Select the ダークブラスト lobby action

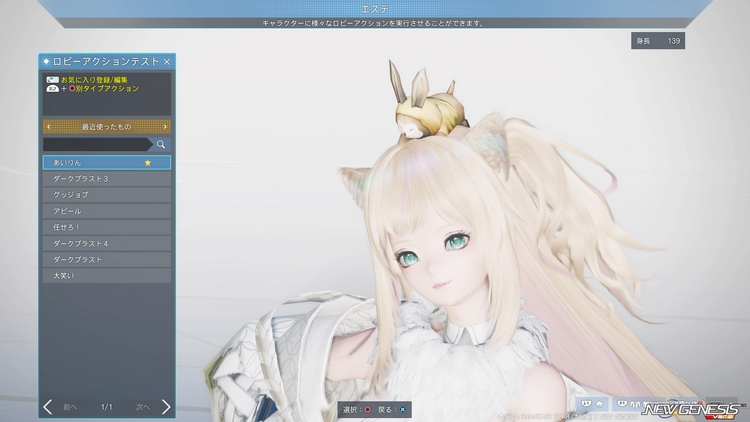pos(107,259)
